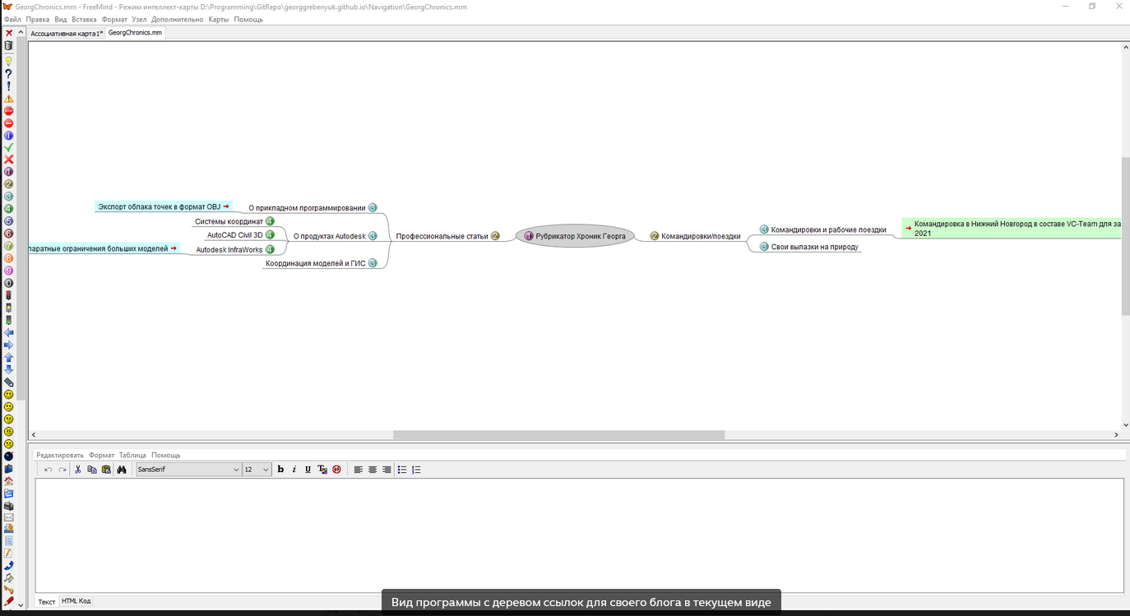This screenshot has height=616, width=1130.
Task: Open the SansSerif font dropdown
Action: pos(188,470)
